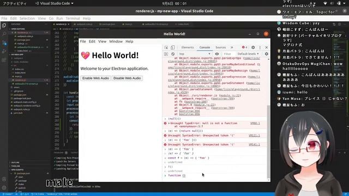Open the Manage gear in VS Code activity bar
This screenshot has width=349, height=196.
pyautogui.click(x=4, y=188)
